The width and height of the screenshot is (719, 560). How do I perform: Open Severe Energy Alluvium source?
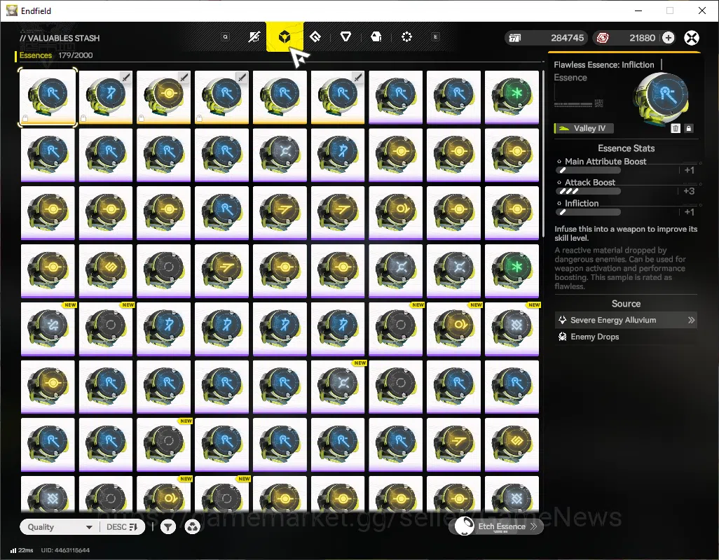626,320
